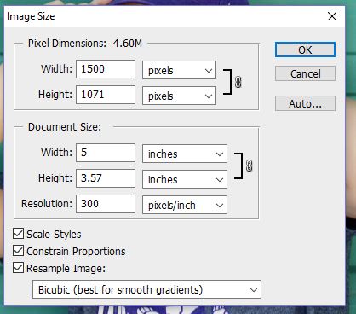Click the pixel Height field showing 1071
356x314 pixels.
coord(106,95)
